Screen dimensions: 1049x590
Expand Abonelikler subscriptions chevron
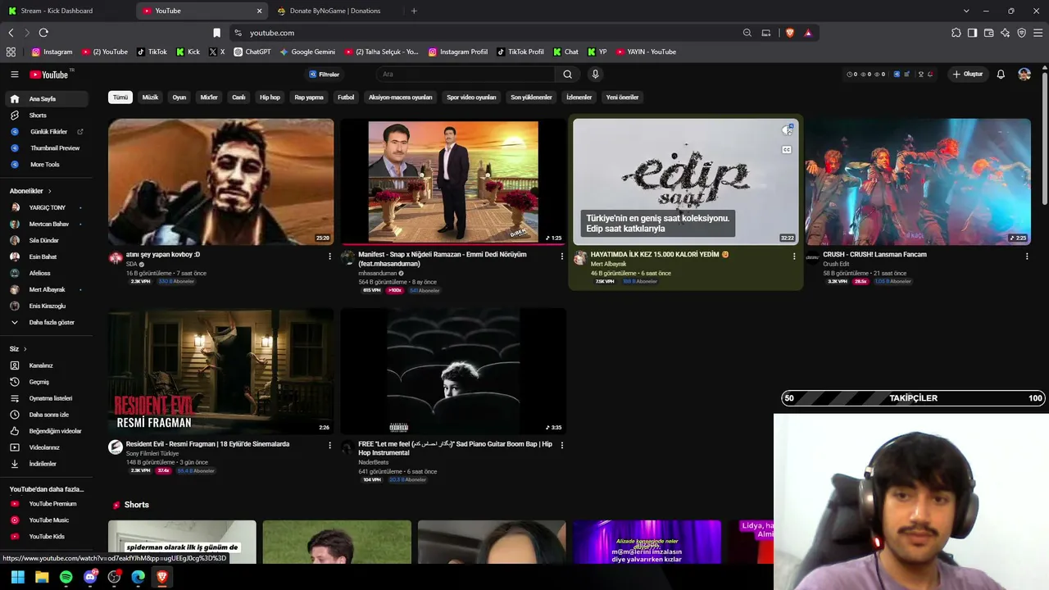tap(49, 191)
